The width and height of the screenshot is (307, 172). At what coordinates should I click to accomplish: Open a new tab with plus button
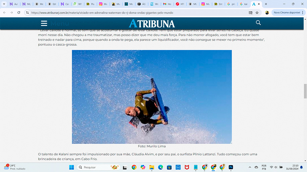tap(266, 4)
